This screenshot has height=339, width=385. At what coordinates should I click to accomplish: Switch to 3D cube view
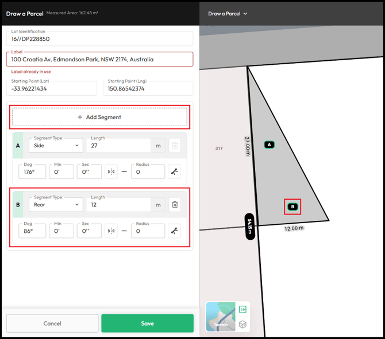click(x=242, y=324)
